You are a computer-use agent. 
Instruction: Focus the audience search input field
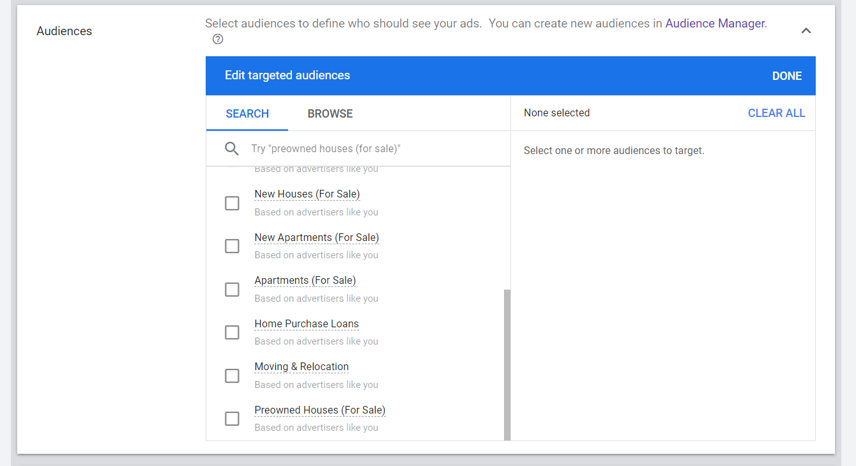tap(377, 149)
